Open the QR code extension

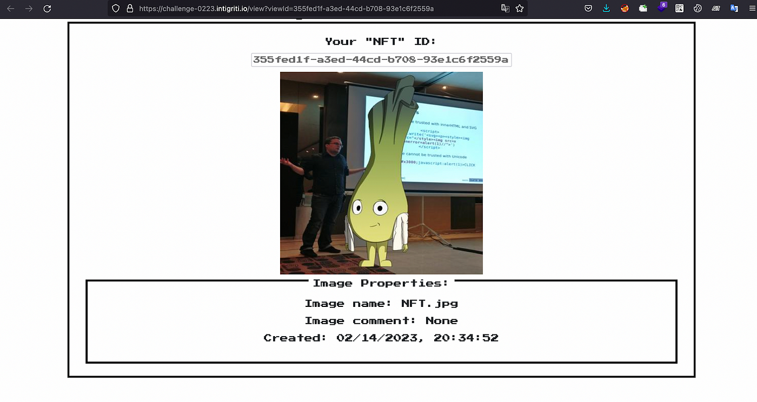click(x=680, y=9)
